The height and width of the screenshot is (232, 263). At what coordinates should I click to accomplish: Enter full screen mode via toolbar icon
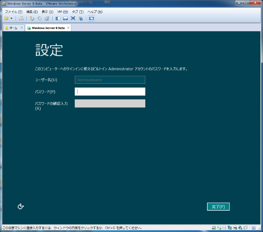point(73,18)
